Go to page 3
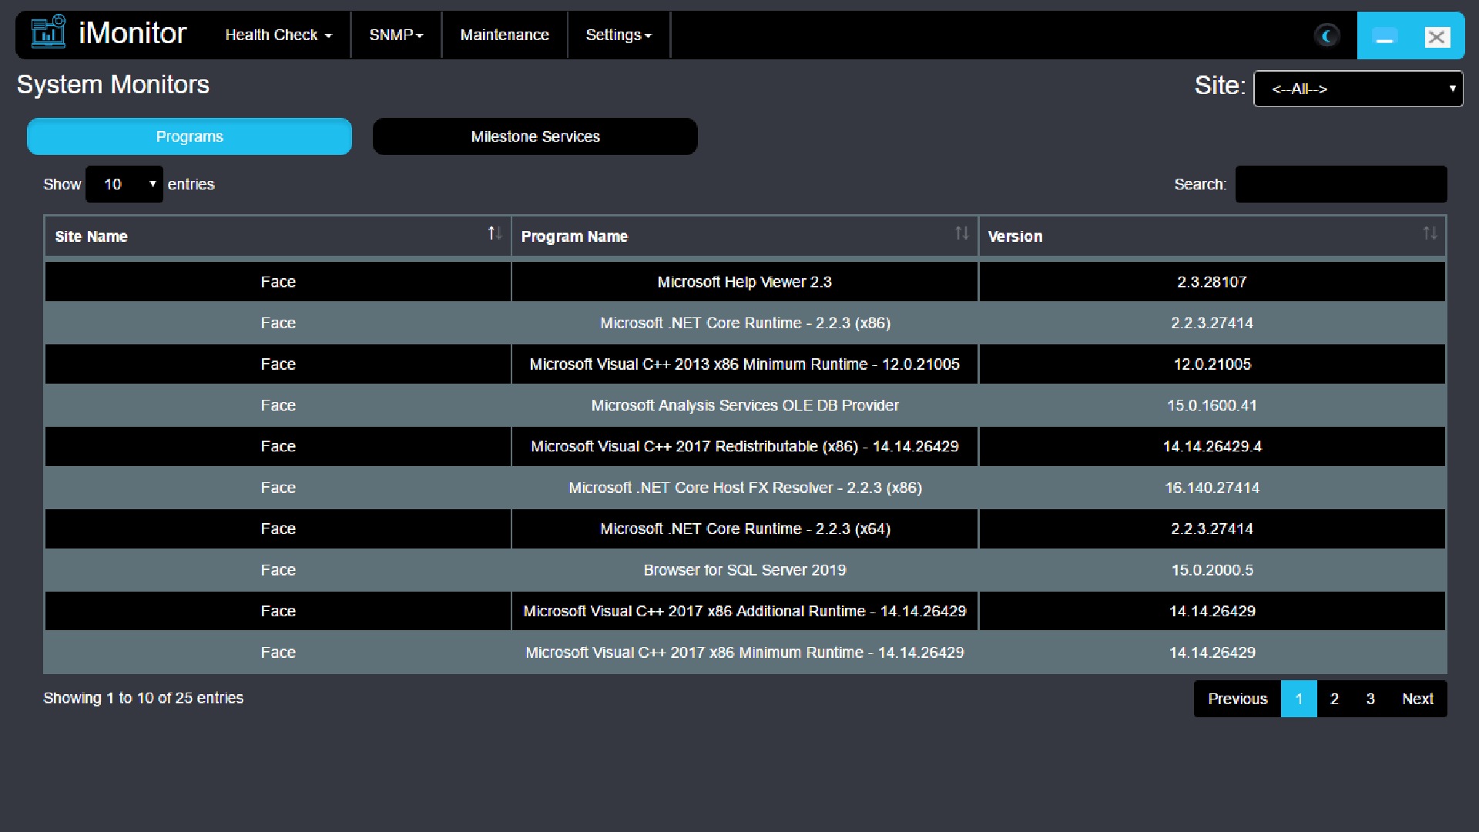The width and height of the screenshot is (1479, 832). [1370, 699]
